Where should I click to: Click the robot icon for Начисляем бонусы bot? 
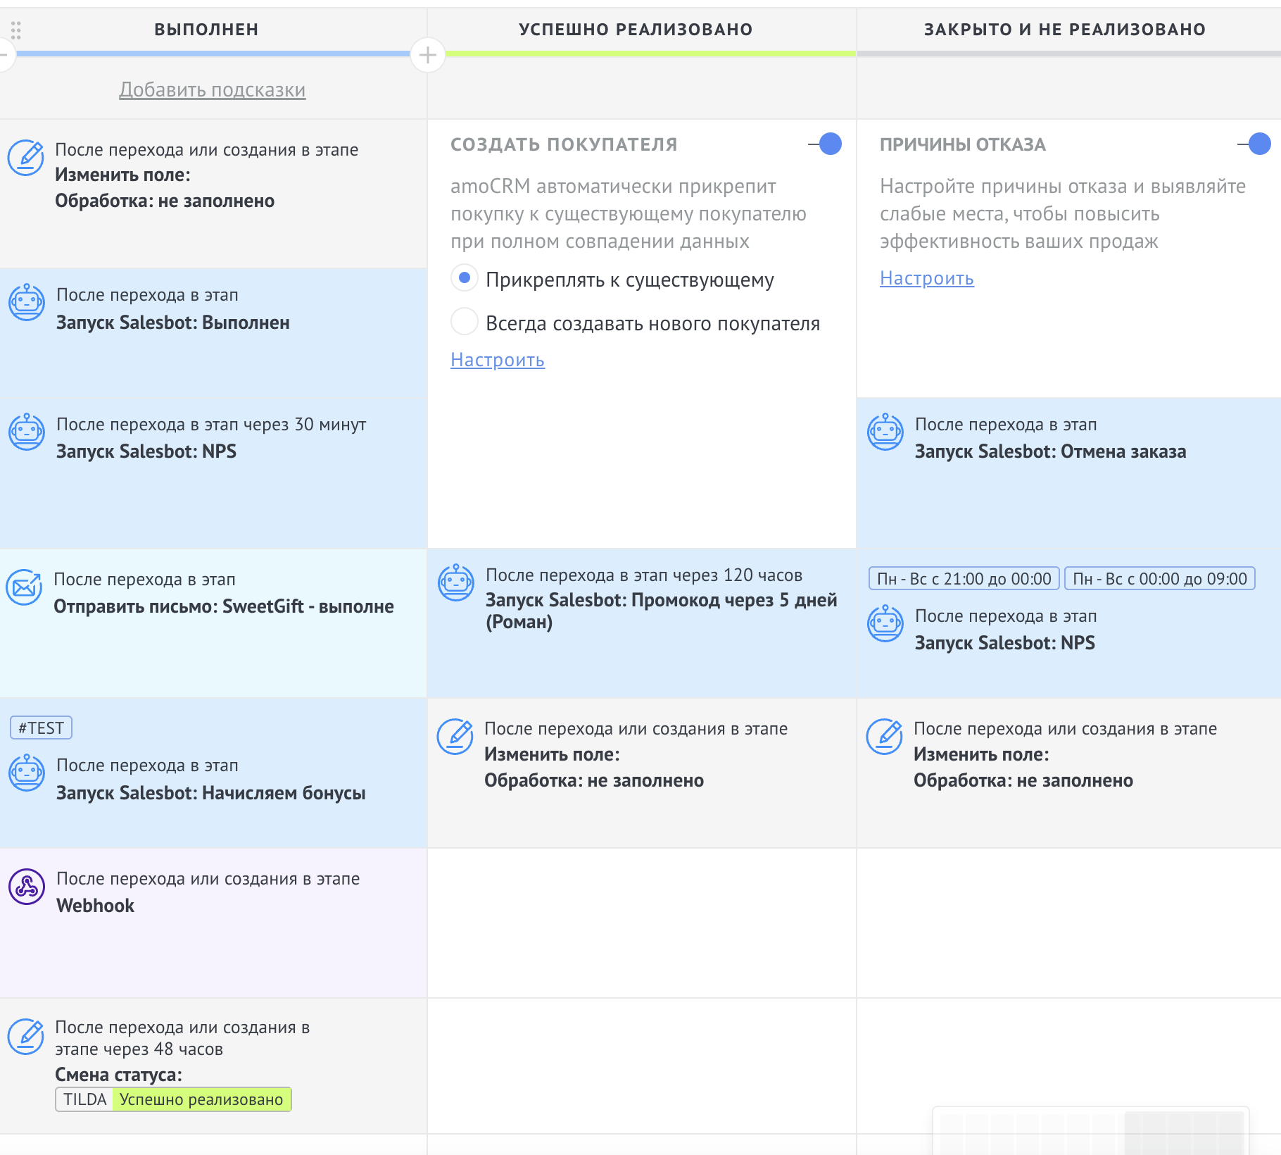[27, 773]
